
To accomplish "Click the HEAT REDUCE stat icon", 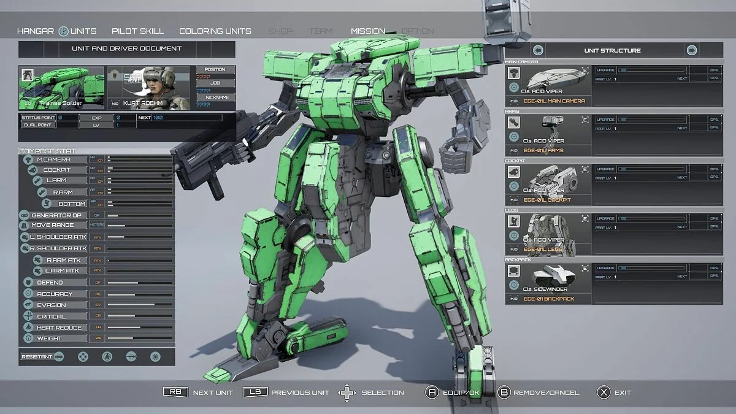I will [29, 327].
